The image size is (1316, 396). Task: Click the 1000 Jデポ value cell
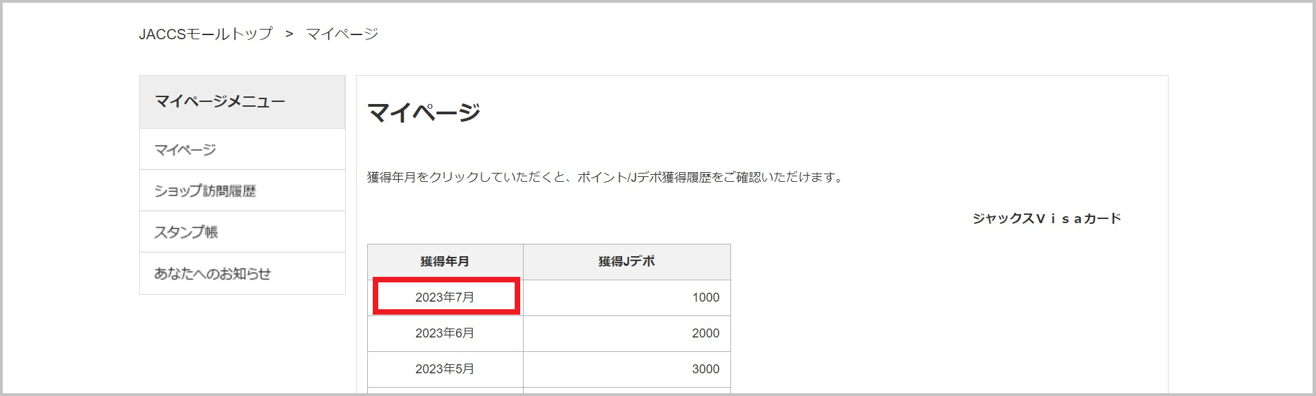627,298
